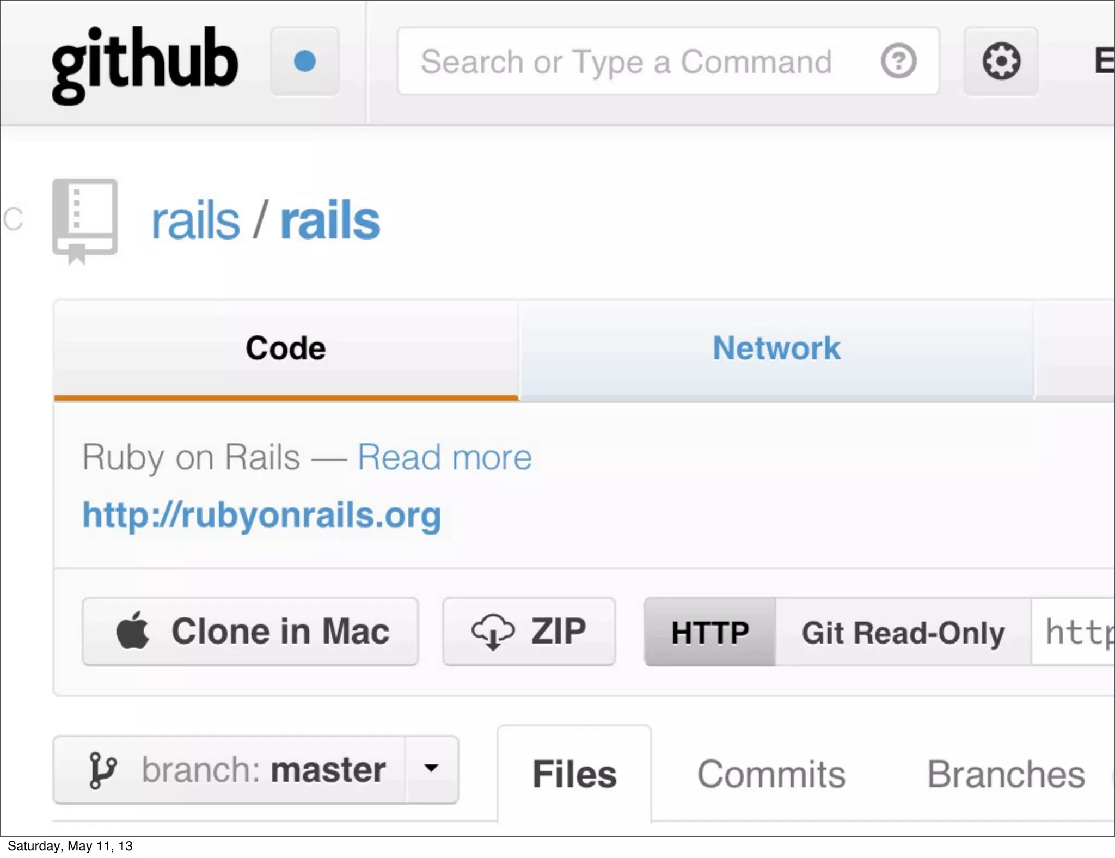The height and width of the screenshot is (858, 1115).
Task: Open the Commits tab
Action: [x=771, y=774]
